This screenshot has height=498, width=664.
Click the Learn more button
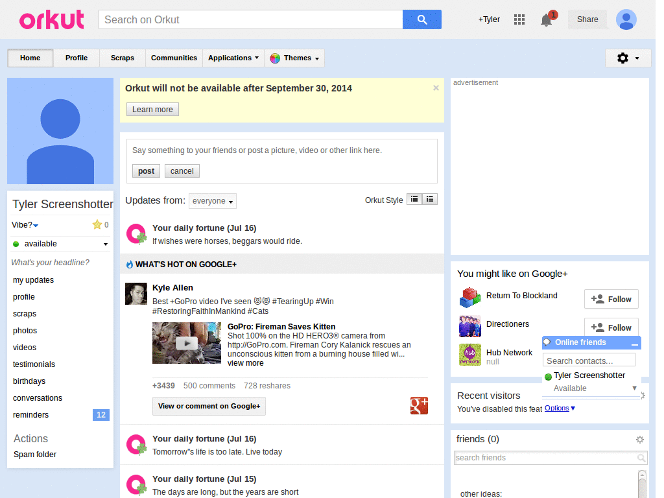152,109
